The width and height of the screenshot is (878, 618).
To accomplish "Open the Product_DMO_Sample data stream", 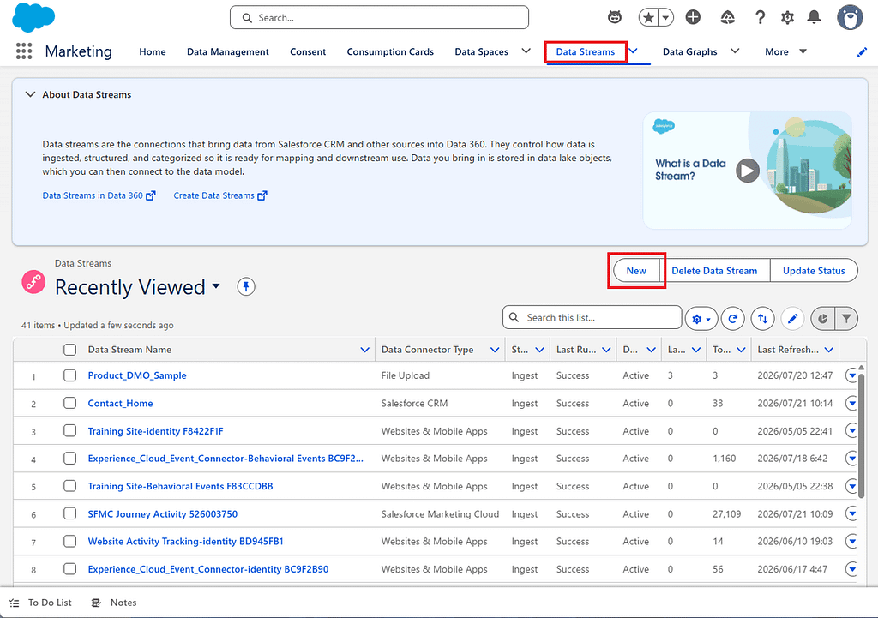I will coord(137,375).
